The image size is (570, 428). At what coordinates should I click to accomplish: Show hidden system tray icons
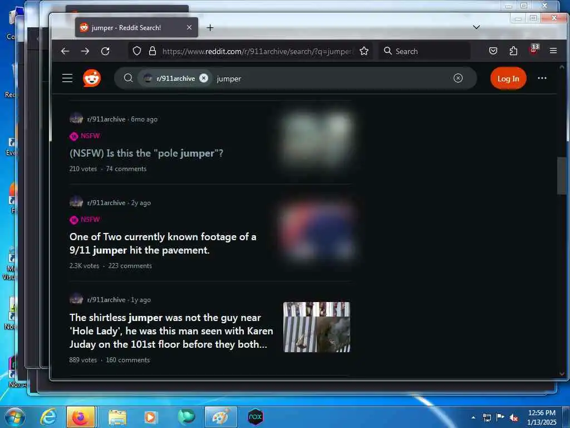(473, 417)
